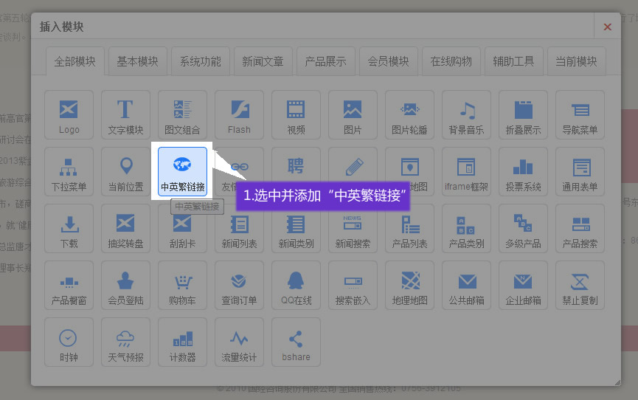Switch to the 在线购物 tab
638x400 pixels.
[x=451, y=62]
